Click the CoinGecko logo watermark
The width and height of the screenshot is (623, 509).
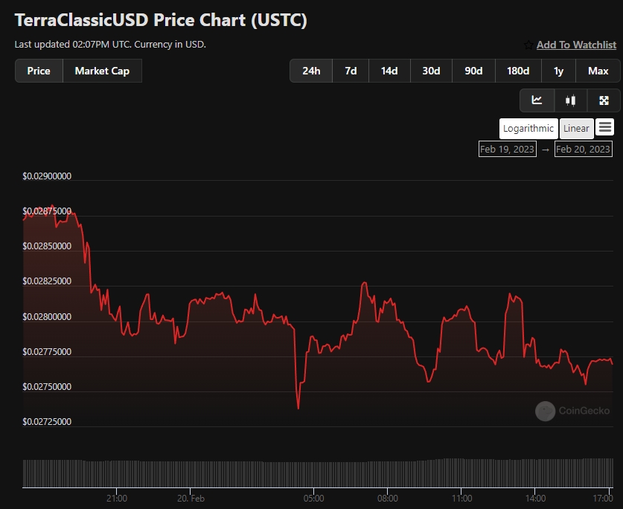(546, 411)
